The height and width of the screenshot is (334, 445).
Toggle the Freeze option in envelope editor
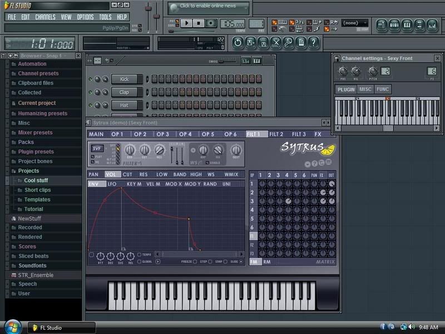(x=195, y=262)
